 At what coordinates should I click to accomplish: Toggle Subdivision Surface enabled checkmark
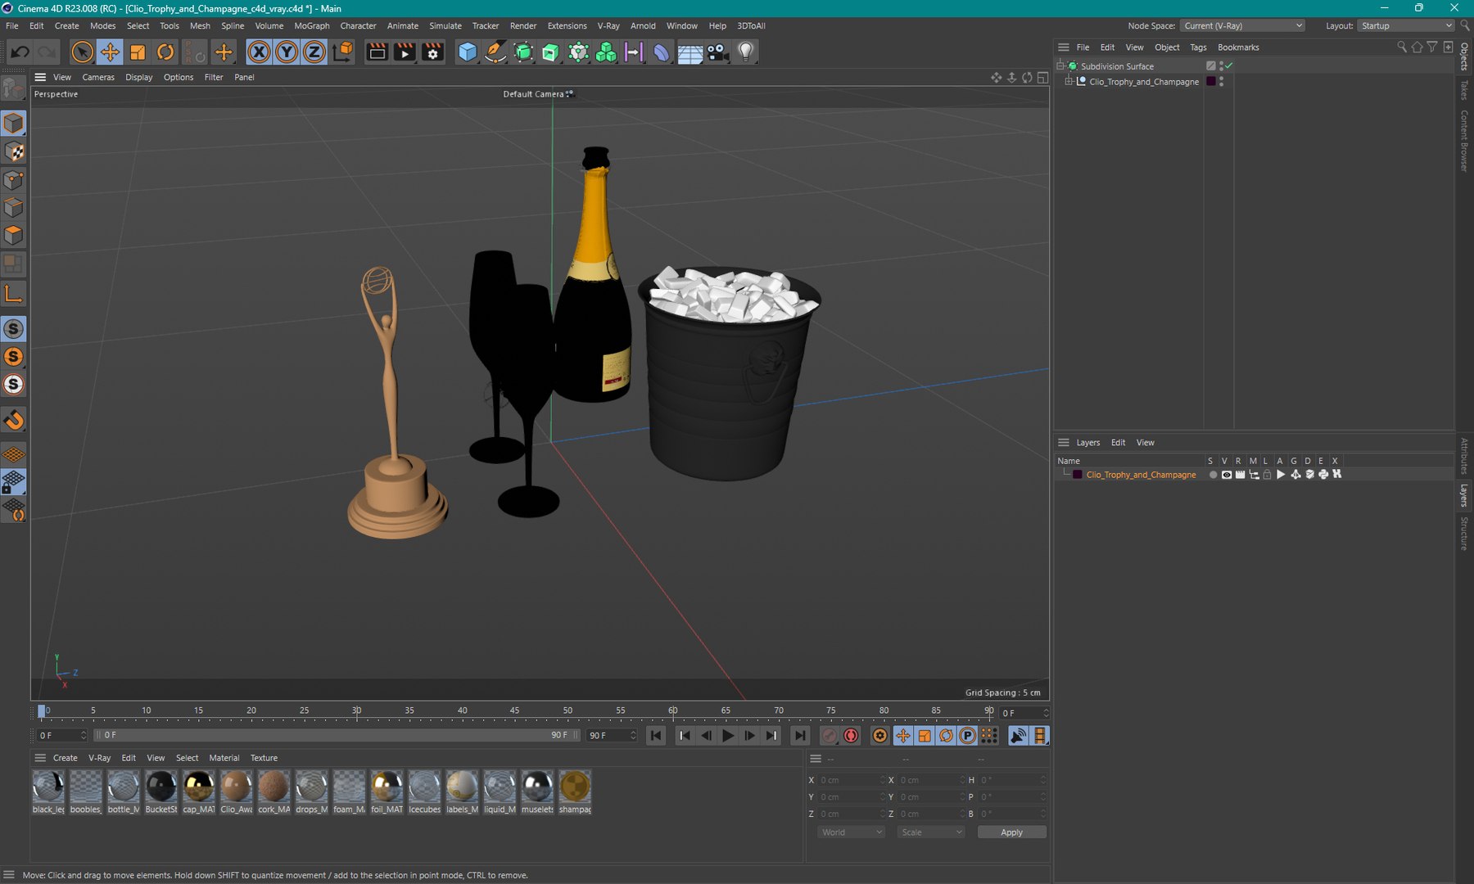click(x=1229, y=65)
